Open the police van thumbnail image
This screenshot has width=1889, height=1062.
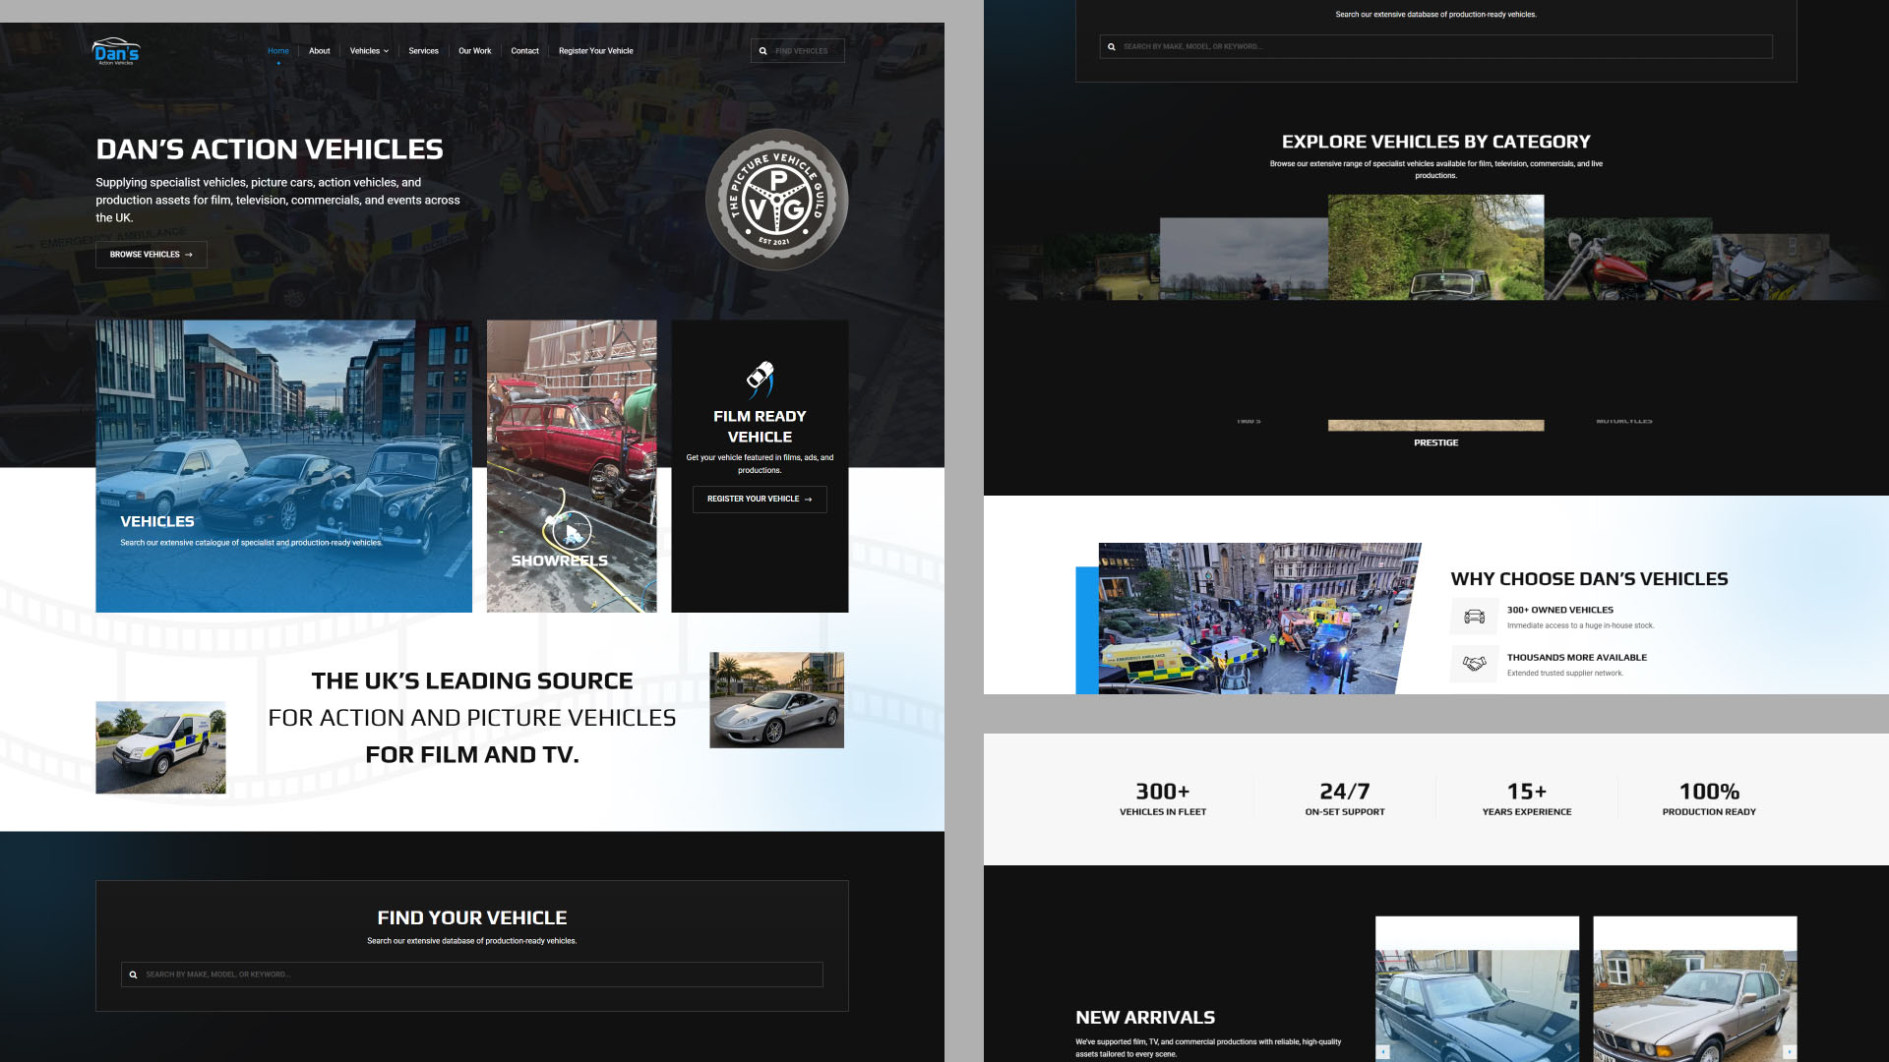tap(160, 747)
